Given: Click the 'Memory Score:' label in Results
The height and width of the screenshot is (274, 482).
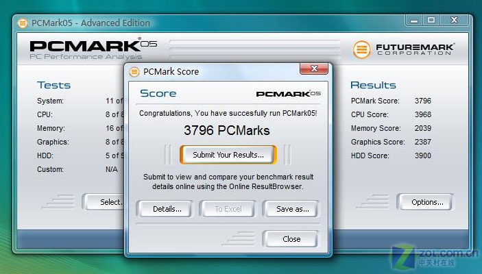Looking at the screenshot, I should [376, 128].
